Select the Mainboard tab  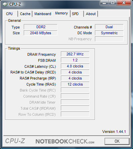[x=43, y=14]
